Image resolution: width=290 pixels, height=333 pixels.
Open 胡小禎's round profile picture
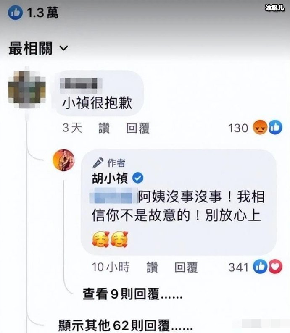point(63,160)
